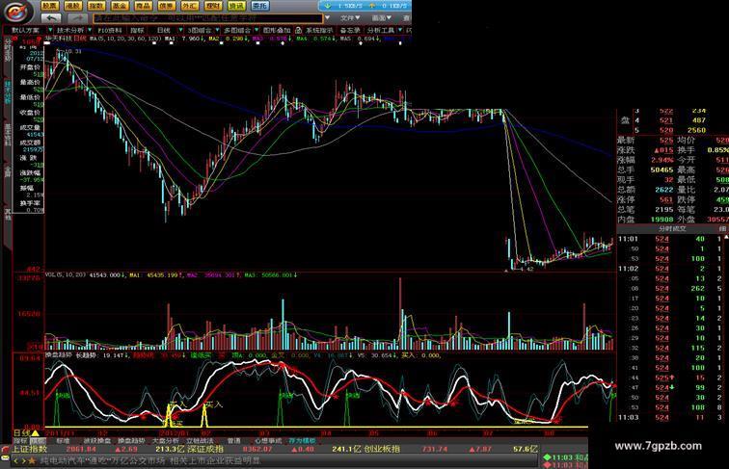Open the 债券 (Bonds) toolbar button
The height and width of the screenshot is (469, 729).
coord(166,6)
